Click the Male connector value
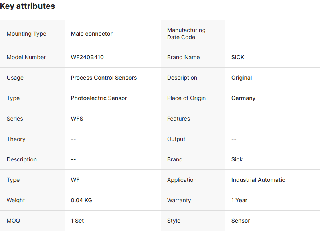Screen dimensions: 320x231 91,34
